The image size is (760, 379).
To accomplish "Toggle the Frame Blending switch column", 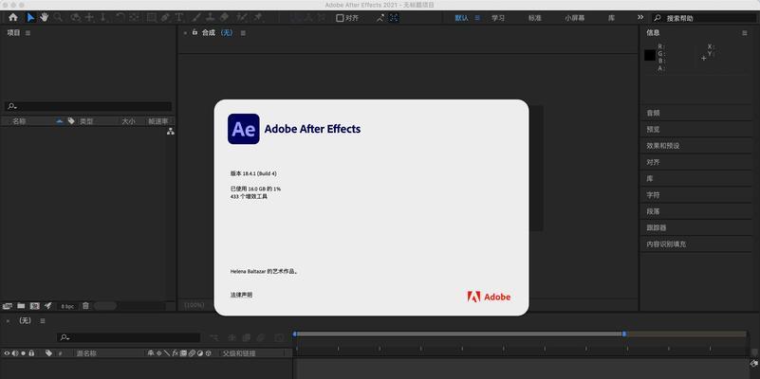I will pyautogui.click(x=183, y=353).
